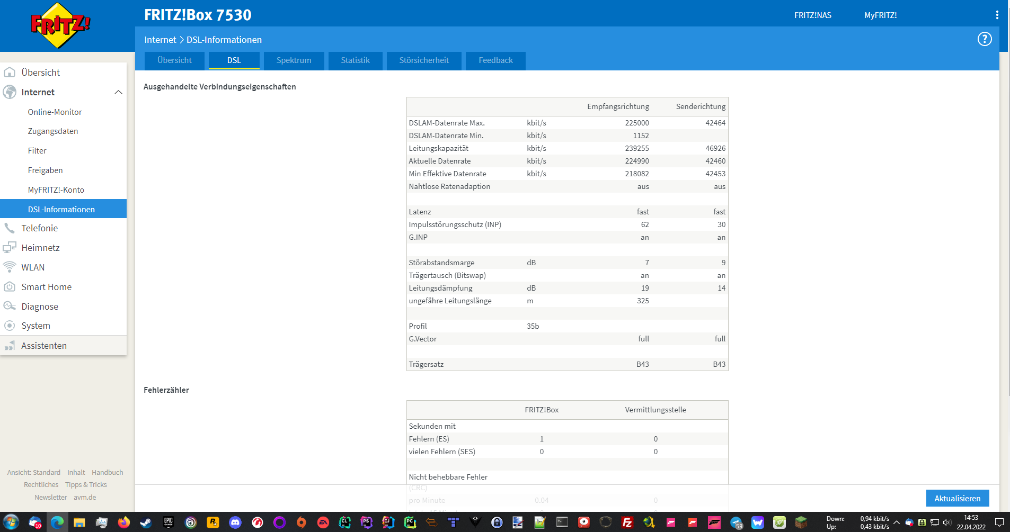Open File Explorer from the taskbar

coord(79,522)
